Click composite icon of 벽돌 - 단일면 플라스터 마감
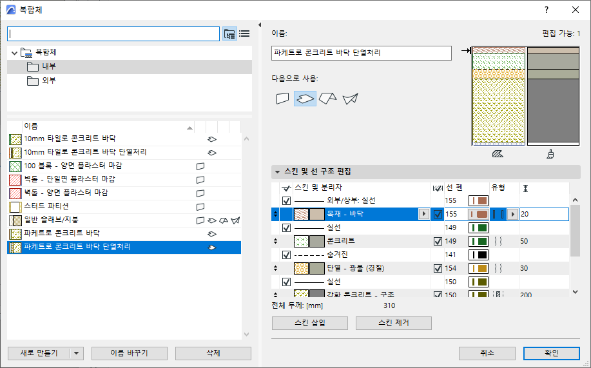The width and height of the screenshot is (591, 368). click(15, 180)
